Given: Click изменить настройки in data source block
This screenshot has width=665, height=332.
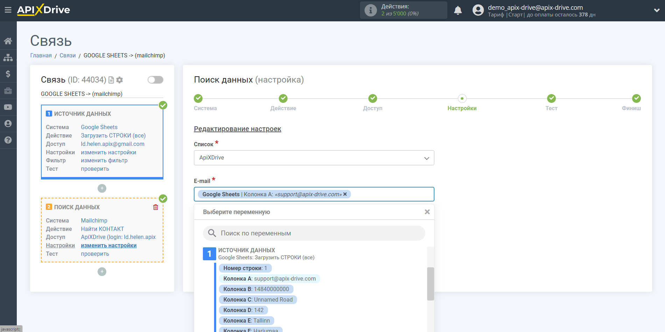Looking at the screenshot, I should (x=108, y=152).
